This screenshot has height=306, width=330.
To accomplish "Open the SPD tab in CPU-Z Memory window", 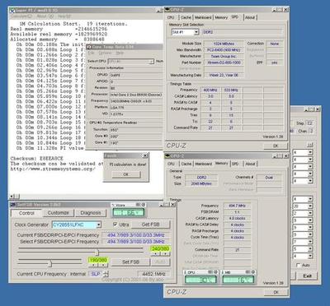I will click(x=235, y=164).
